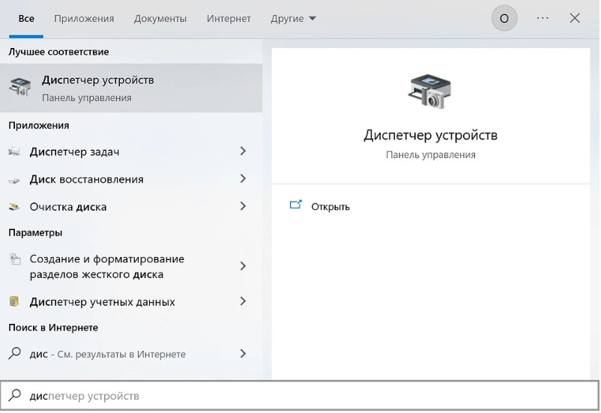601x413 pixels.
Task: Expand arrow next to Очистка диска
Action: 242,206
